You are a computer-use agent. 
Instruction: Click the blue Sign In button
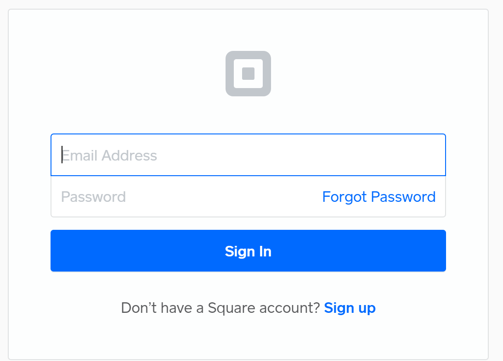[x=248, y=250]
